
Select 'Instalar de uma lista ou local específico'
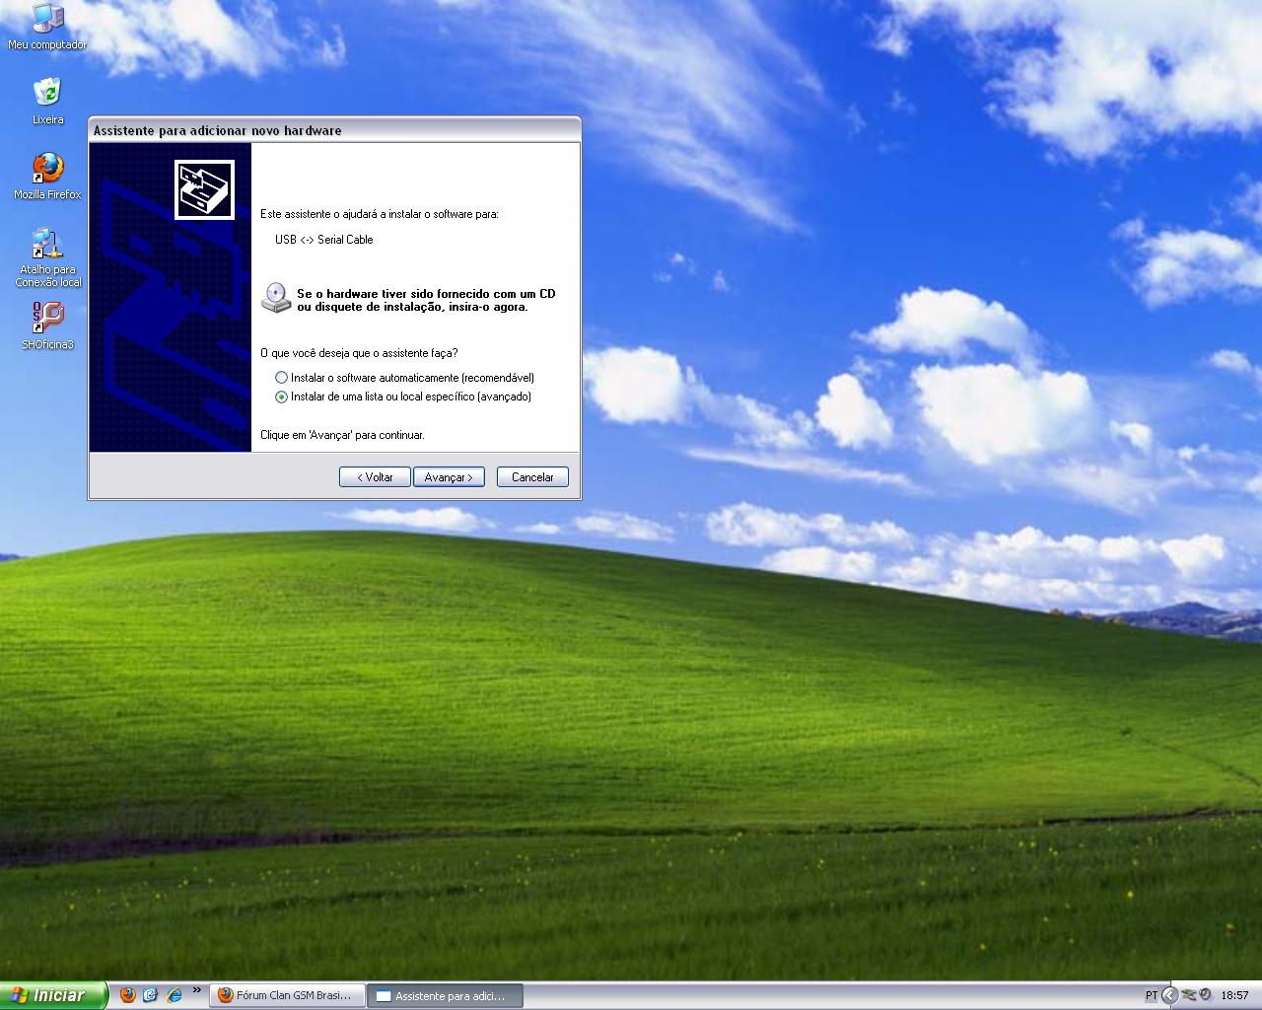pyautogui.click(x=403, y=397)
